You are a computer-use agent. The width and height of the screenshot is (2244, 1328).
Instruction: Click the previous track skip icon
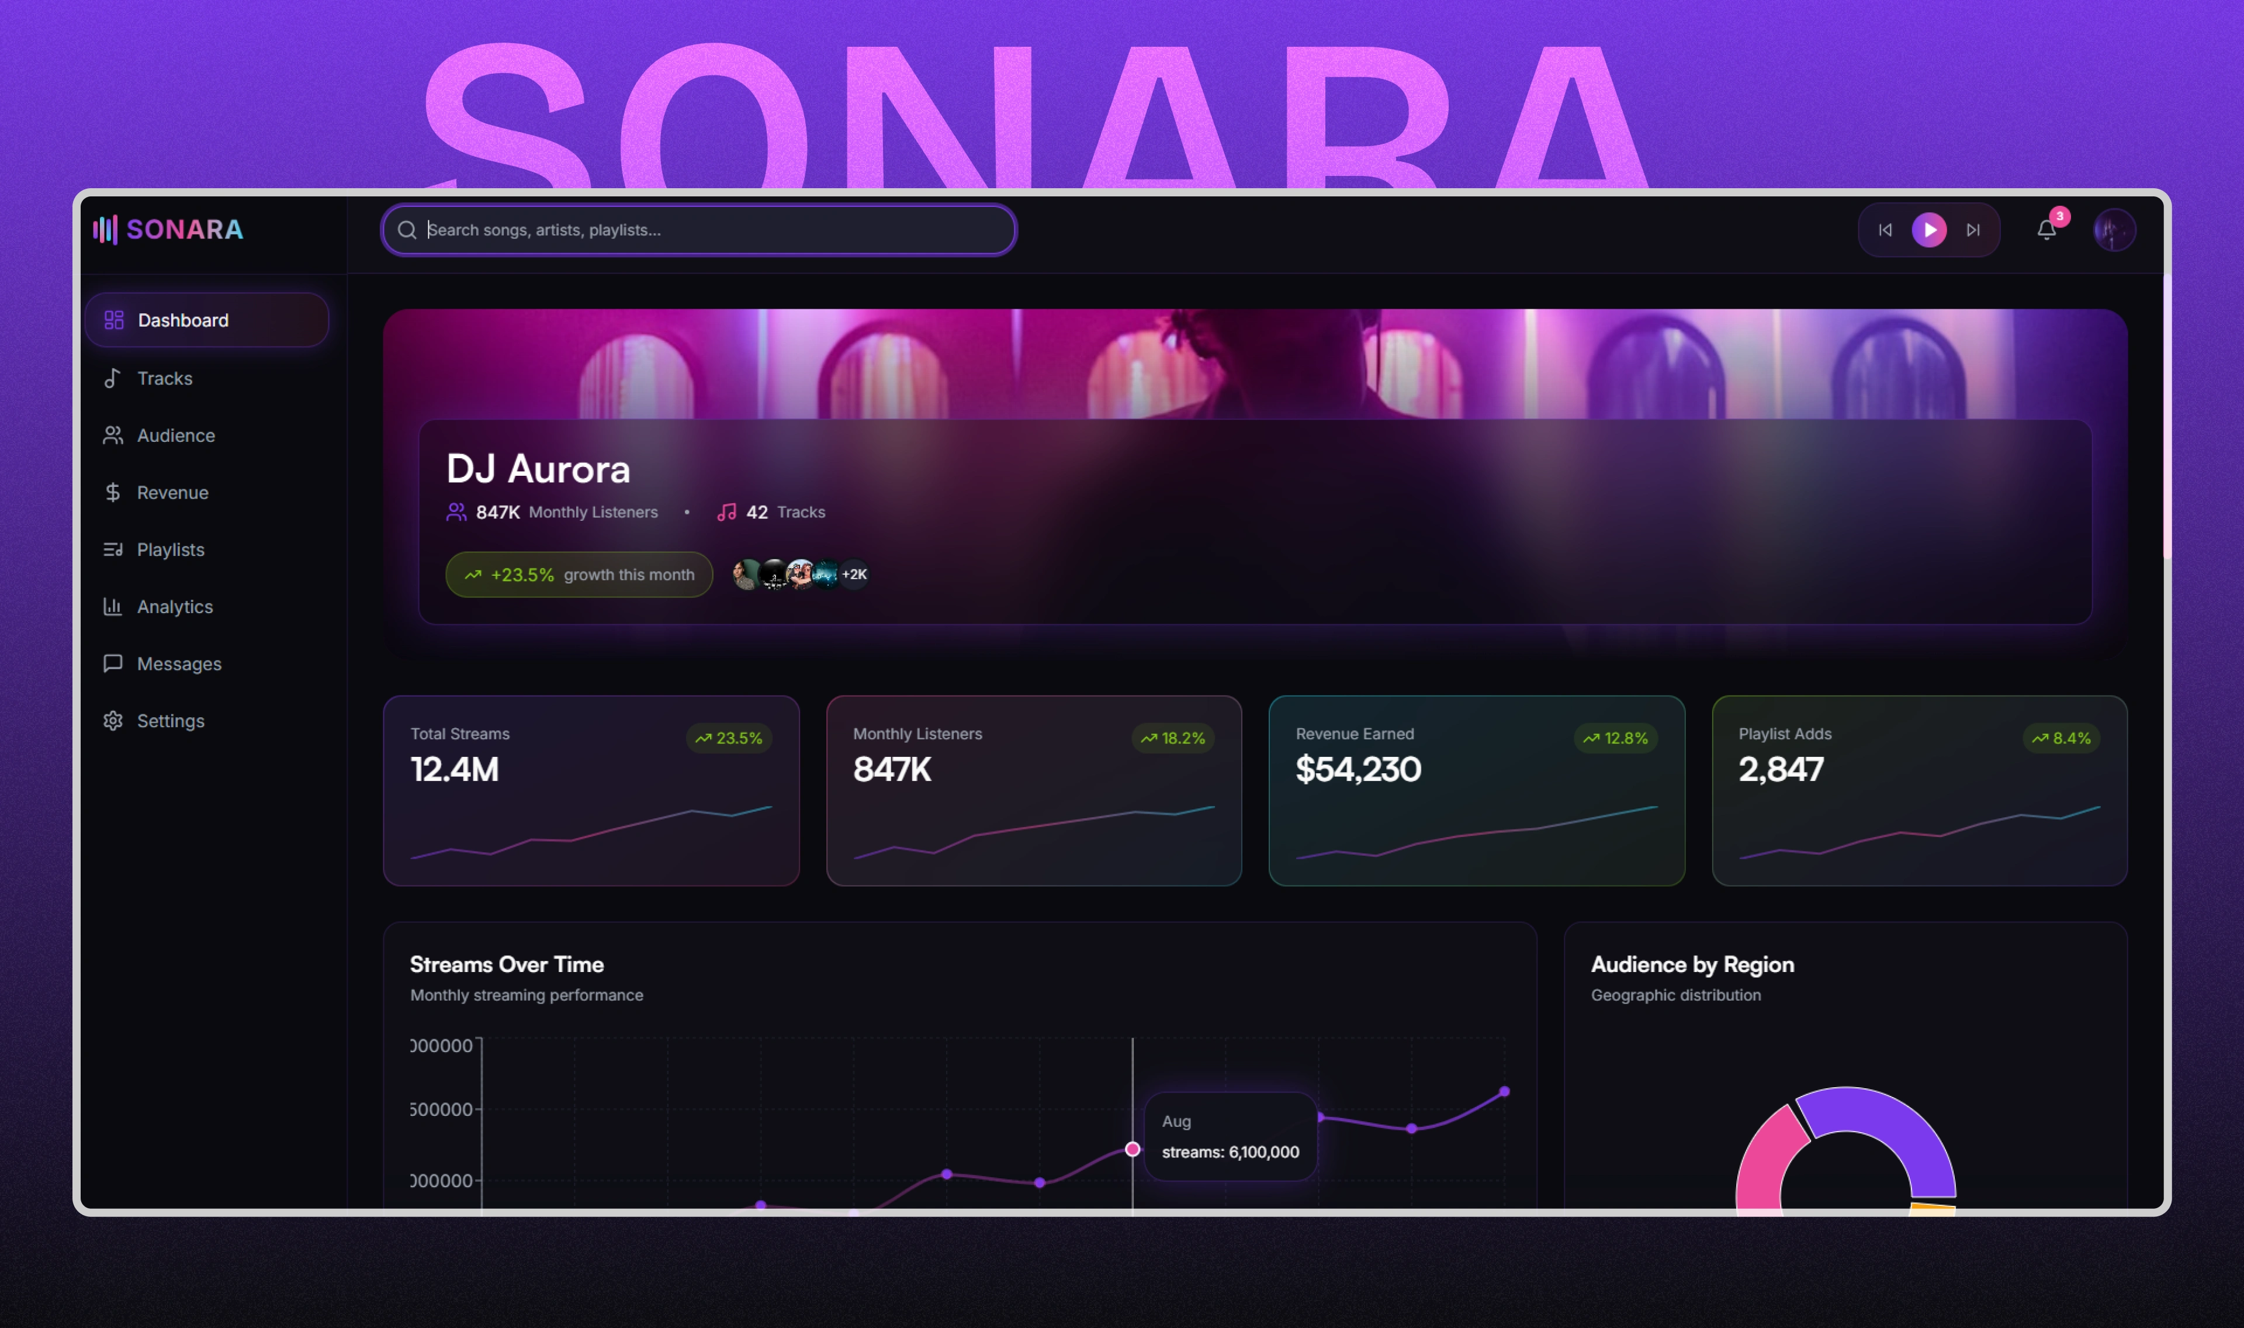pyautogui.click(x=1885, y=230)
